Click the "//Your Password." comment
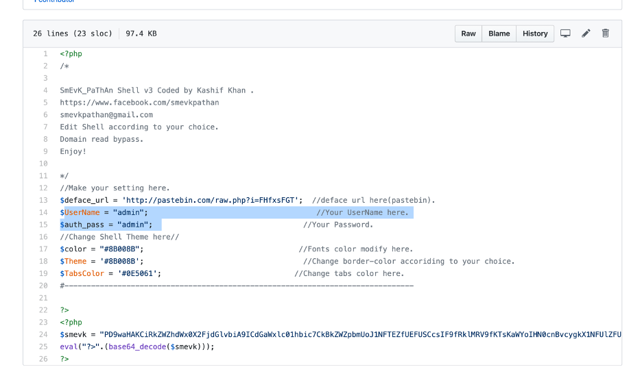The width and height of the screenshot is (642, 378). (x=338, y=225)
